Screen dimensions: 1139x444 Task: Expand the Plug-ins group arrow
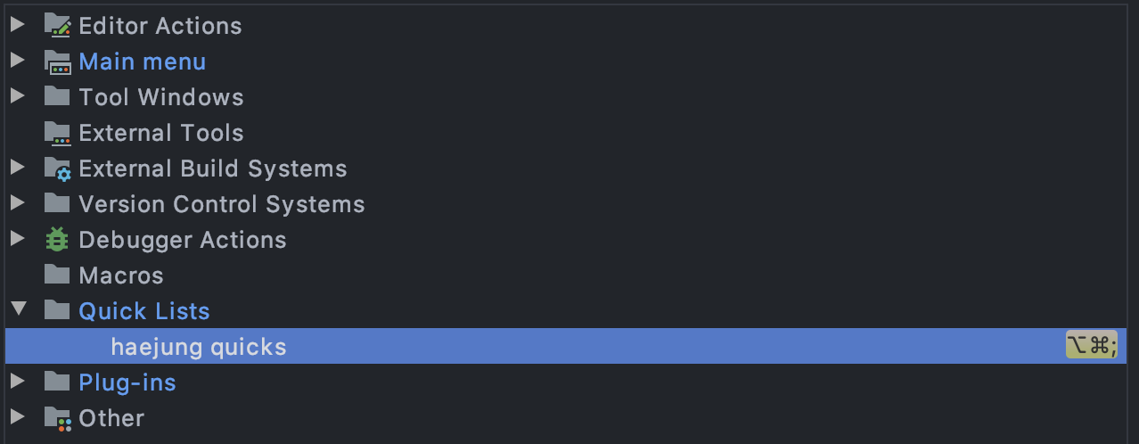[17, 382]
